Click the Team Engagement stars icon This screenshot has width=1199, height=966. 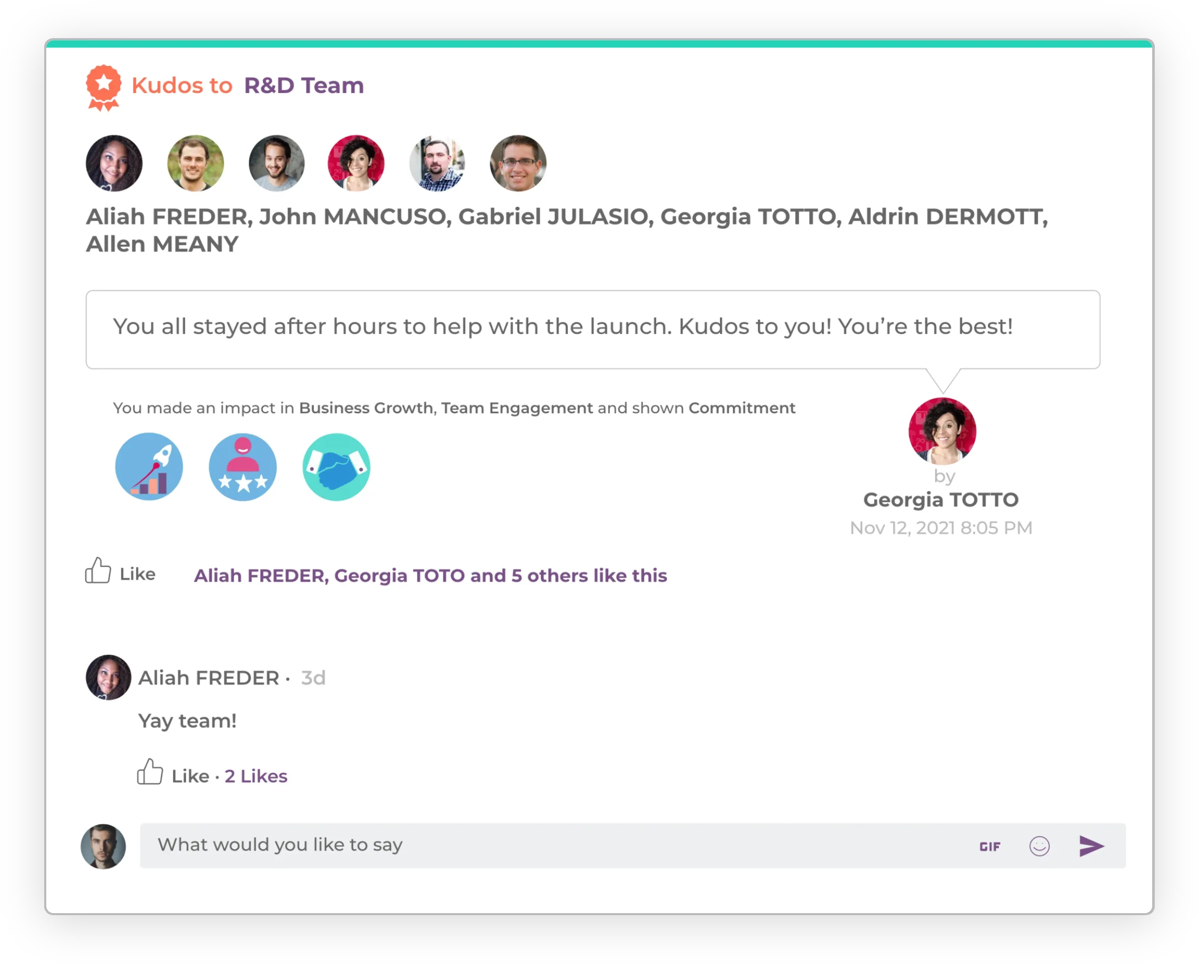coord(243,467)
